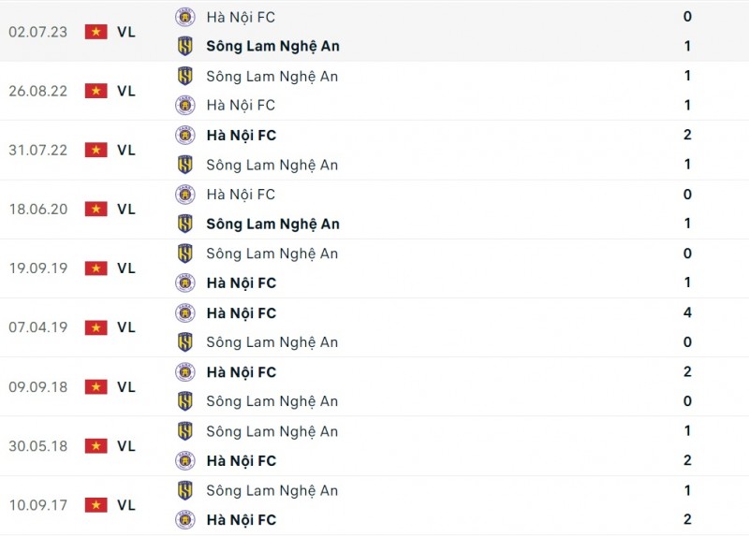Click Hà Nội FC crest in 02.07.23 match

pos(185,17)
